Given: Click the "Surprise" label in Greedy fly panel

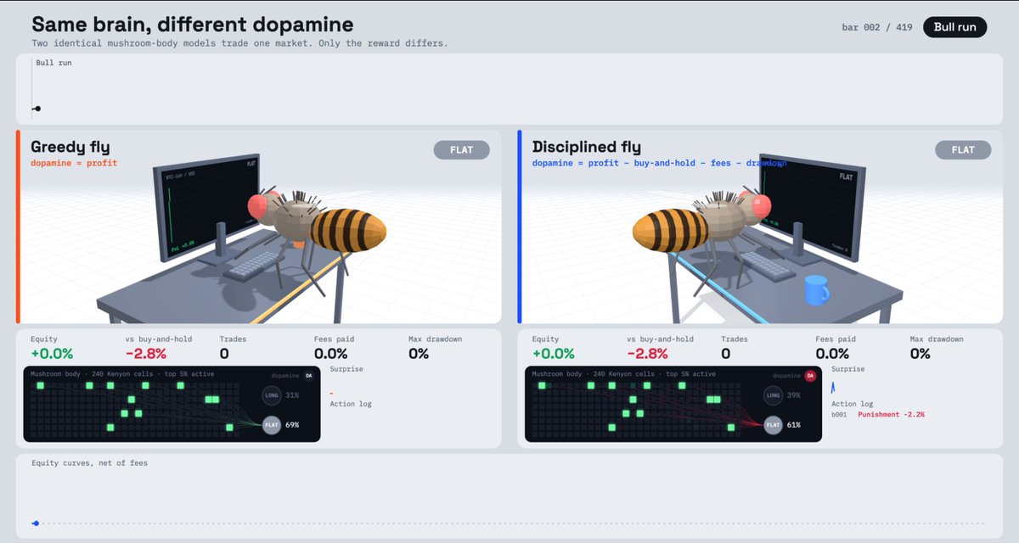Looking at the screenshot, I should 346,369.
